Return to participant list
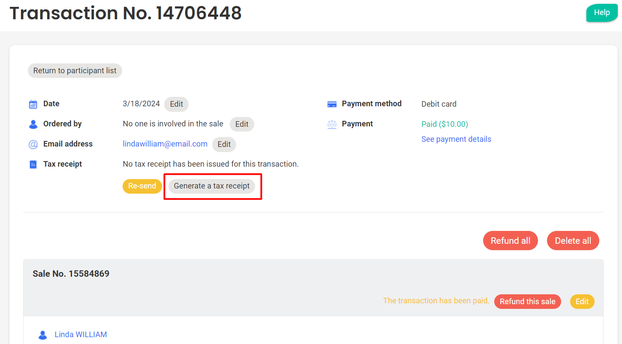This screenshot has height=344, width=622. click(x=75, y=71)
